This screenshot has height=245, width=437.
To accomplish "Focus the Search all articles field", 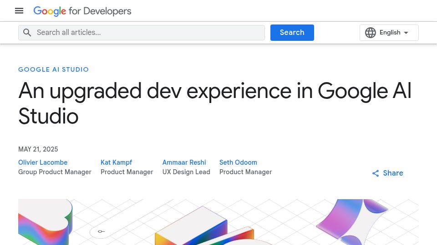I will click(142, 33).
